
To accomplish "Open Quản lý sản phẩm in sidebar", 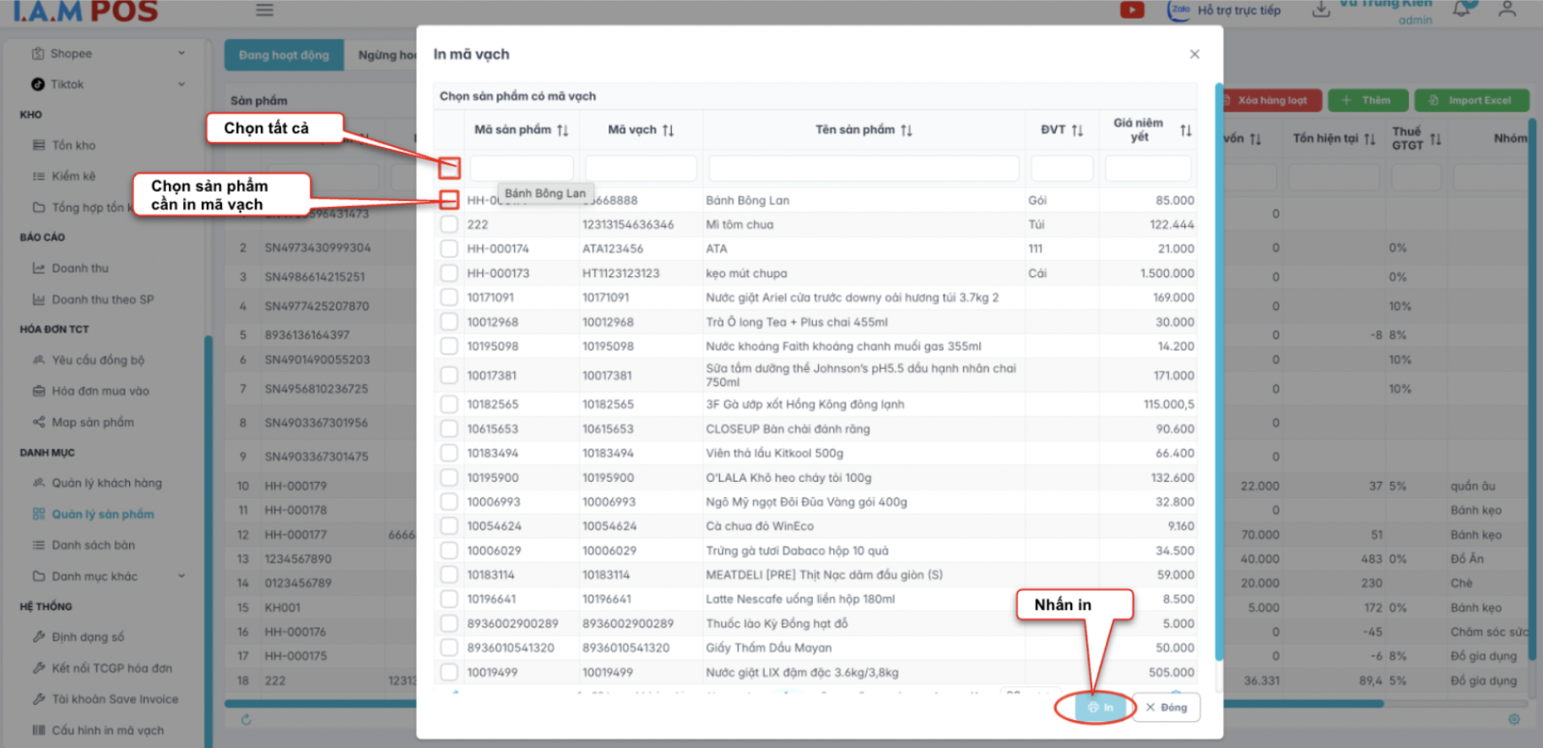I will [102, 514].
